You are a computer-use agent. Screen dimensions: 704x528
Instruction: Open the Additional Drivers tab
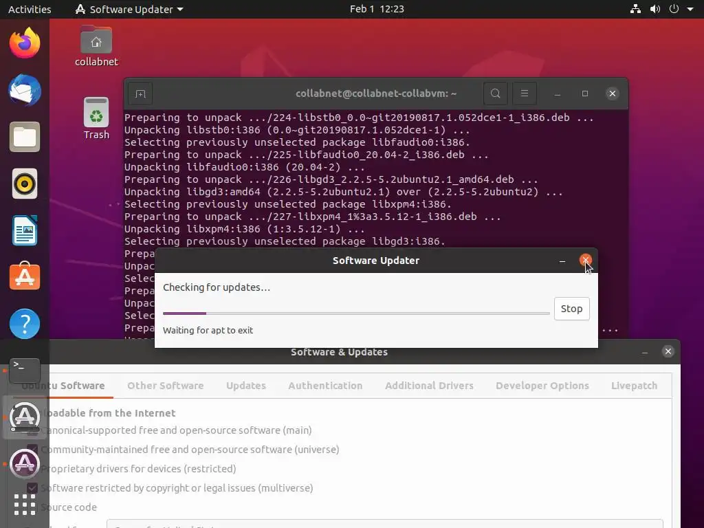click(x=429, y=386)
